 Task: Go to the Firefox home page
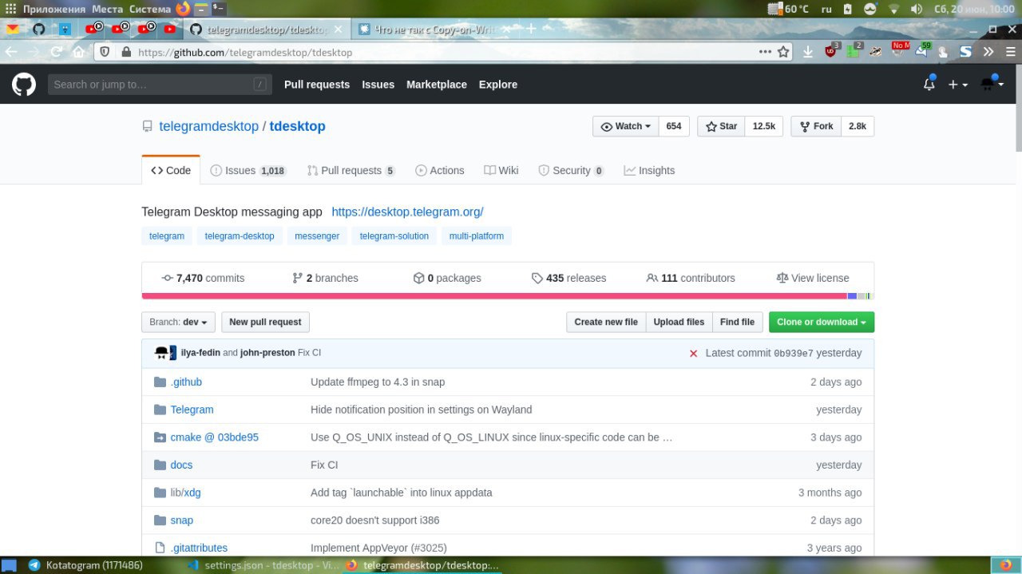pos(78,52)
